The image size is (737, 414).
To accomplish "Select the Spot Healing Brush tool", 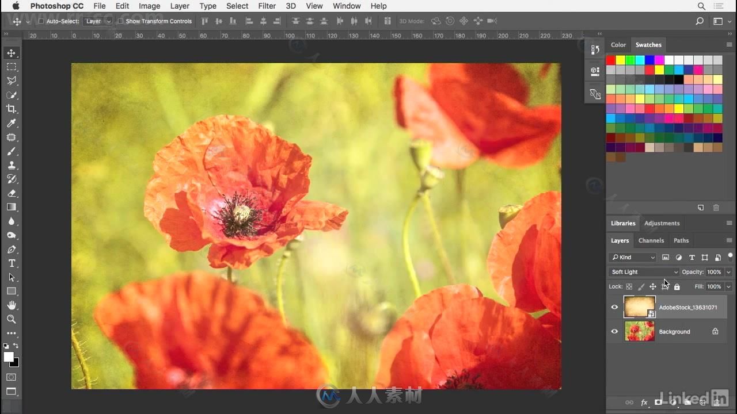I will click(12, 137).
